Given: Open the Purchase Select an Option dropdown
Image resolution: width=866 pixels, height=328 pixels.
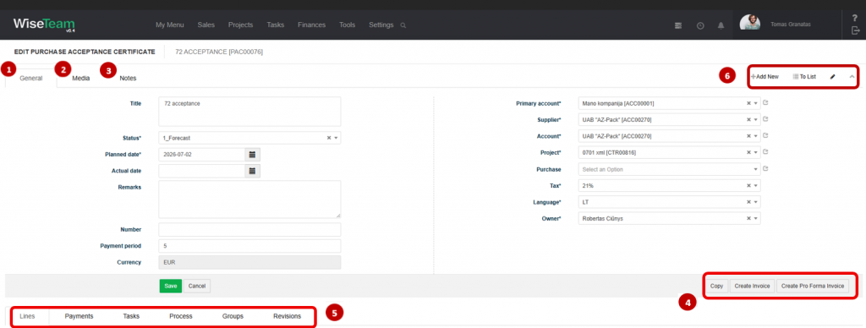Looking at the screenshot, I should click(x=670, y=169).
